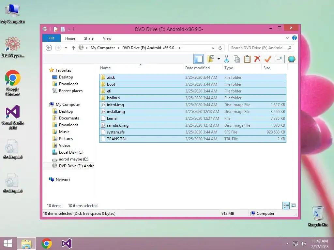Select the system.sfs file

tap(192, 132)
